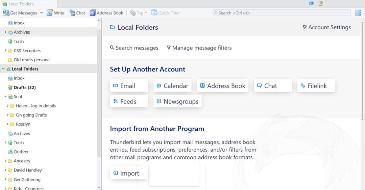Click the Import button
Viewport: 365px width, 190px height.
[129, 173]
